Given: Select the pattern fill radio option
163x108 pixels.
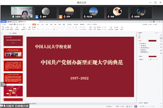Looking at the screenshot, I should tap(140, 50).
